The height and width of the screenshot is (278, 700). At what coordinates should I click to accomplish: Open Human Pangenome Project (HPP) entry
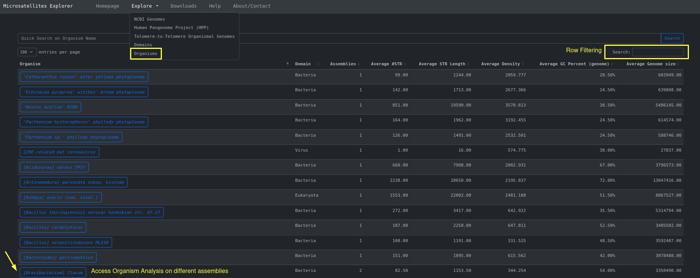[171, 28]
